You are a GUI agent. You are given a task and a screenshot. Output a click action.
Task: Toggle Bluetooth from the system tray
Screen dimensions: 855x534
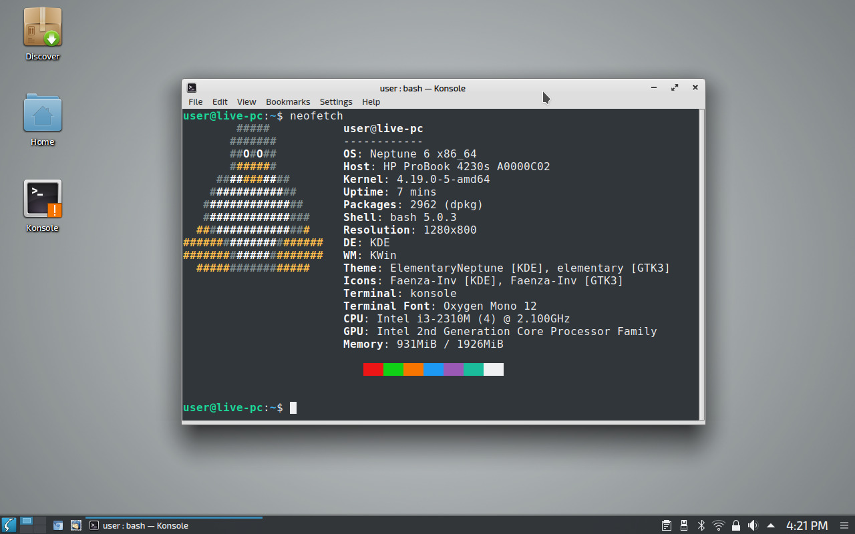701,525
